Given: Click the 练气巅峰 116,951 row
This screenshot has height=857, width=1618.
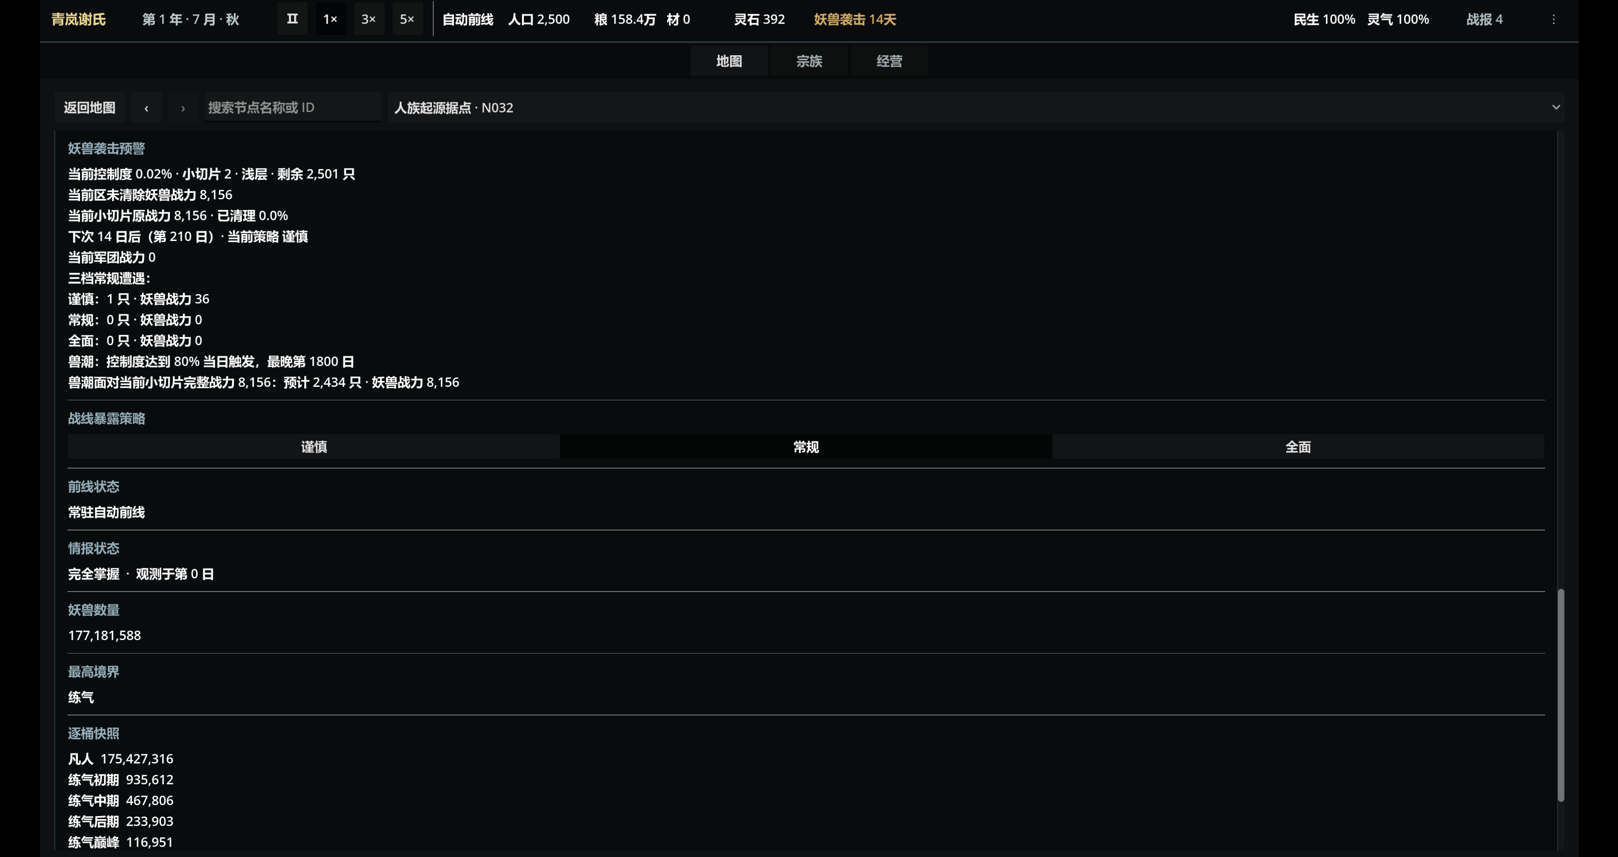Looking at the screenshot, I should 121,842.
